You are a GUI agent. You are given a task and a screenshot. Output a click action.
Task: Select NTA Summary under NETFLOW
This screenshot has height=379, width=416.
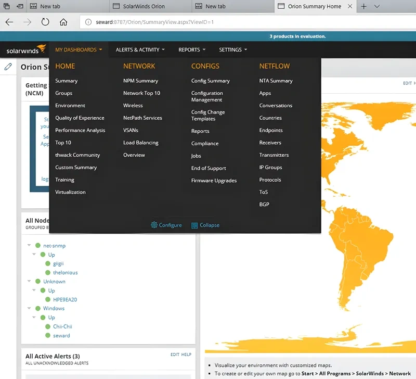coord(276,81)
